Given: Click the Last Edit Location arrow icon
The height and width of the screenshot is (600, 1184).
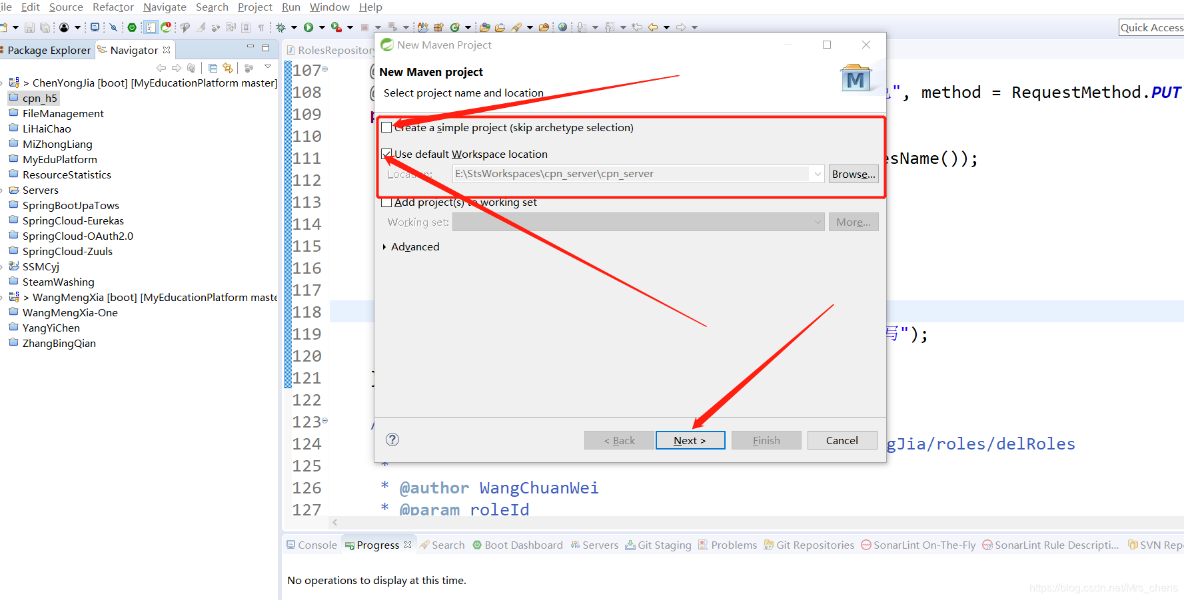Looking at the screenshot, I should coord(637,27).
